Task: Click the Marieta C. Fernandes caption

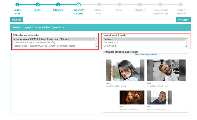Action: pos(116,86)
